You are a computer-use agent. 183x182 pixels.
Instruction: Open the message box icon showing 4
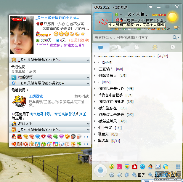pyautogui.click(x=177, y=28)
